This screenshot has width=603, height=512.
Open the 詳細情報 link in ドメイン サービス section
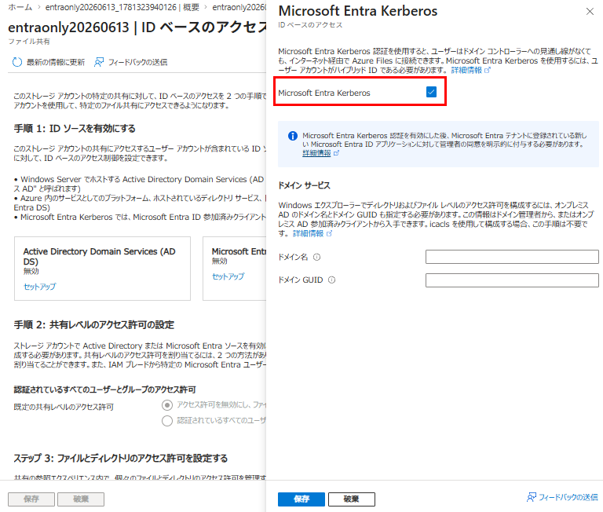(309, 234)
